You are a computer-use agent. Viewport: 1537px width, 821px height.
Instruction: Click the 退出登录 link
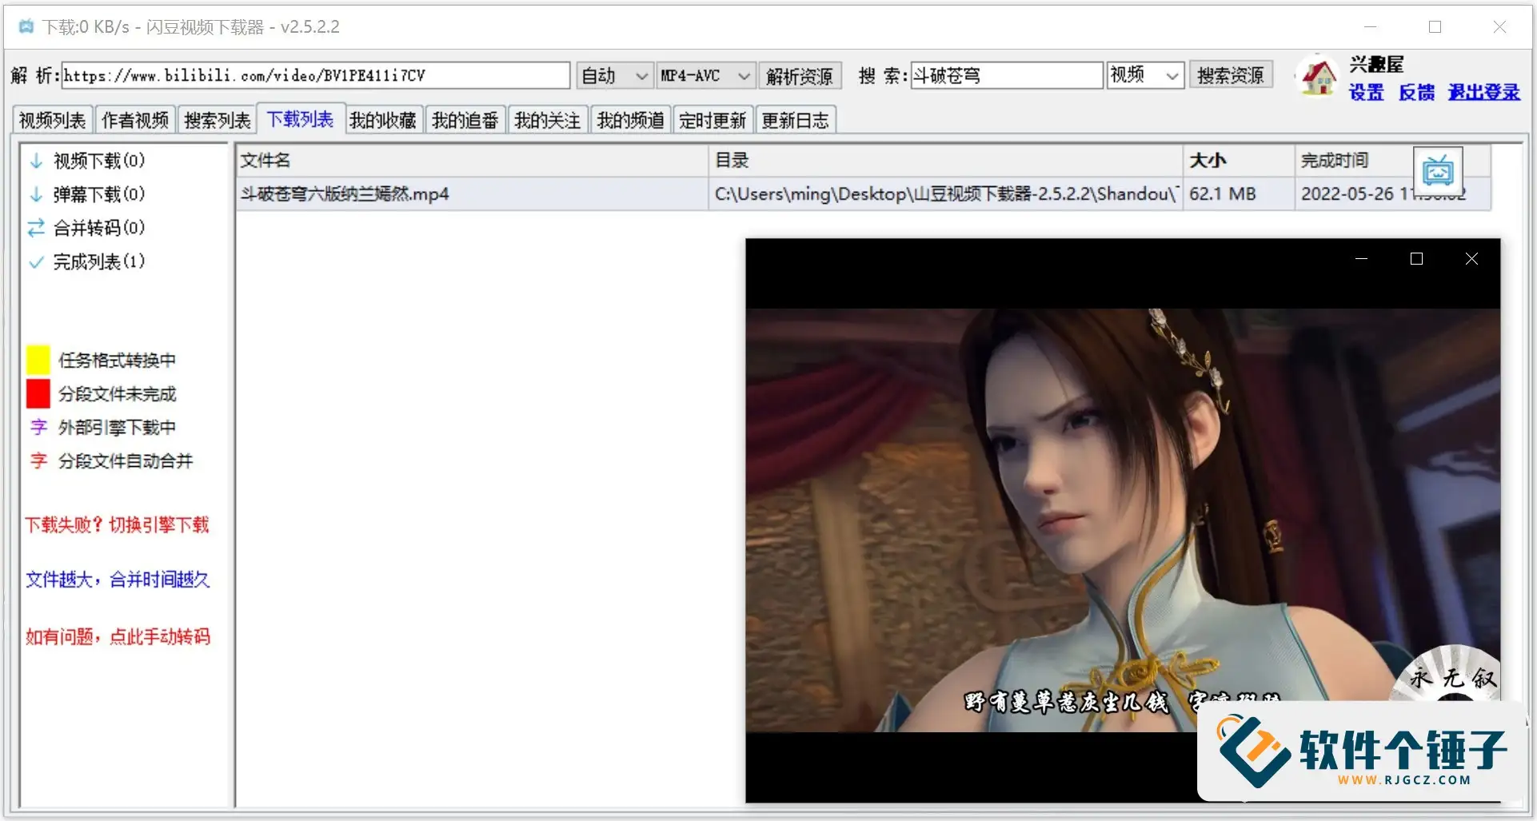tap(1483, 93)
